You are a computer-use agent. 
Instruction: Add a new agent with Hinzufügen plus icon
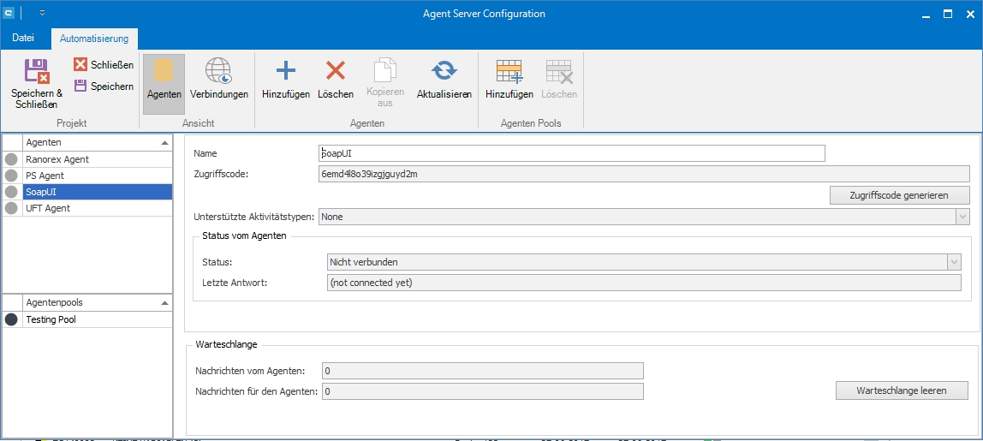coord(285,71)
